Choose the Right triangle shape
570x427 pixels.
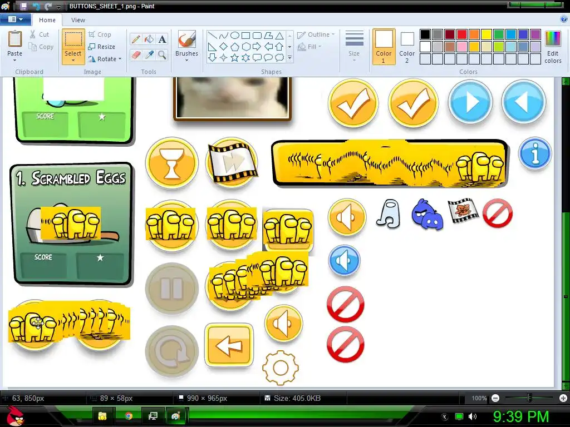(213, 47)
